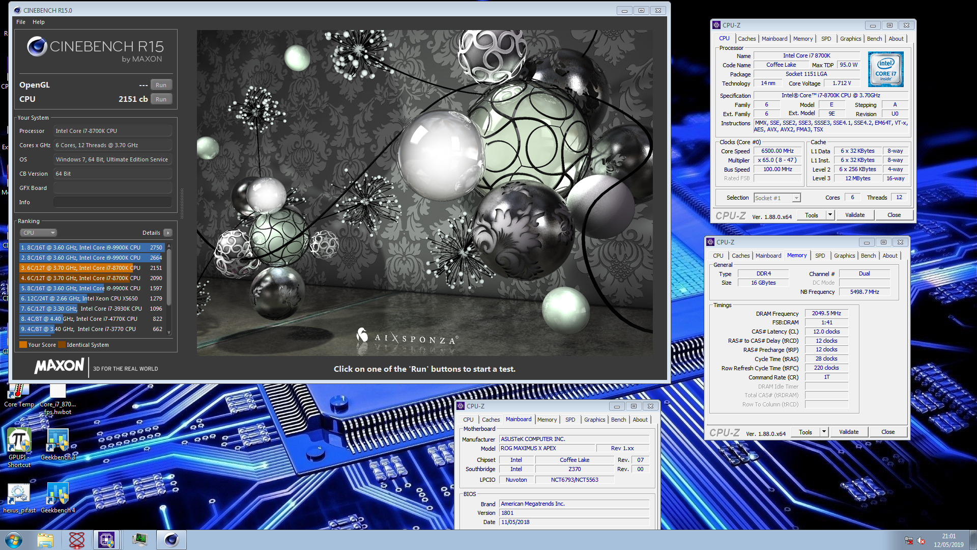Launch the Geekbench 3 desktop icon
The width and height of the screenshot is (977, 550).
tap(58, 444)
